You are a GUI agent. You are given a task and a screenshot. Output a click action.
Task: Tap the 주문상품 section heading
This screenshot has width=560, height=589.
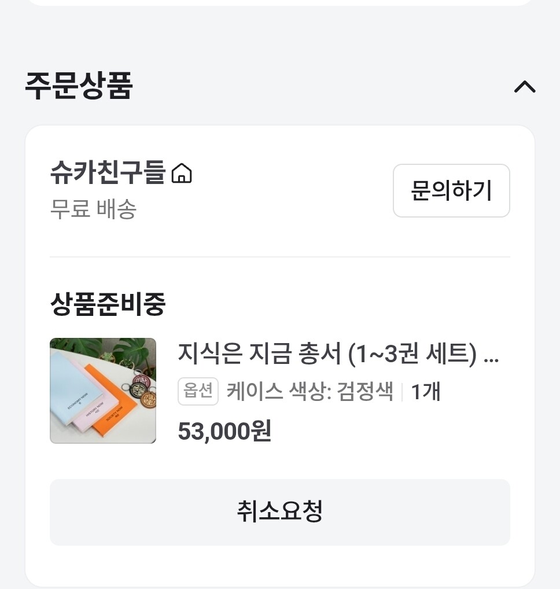(x=79, y=86)
